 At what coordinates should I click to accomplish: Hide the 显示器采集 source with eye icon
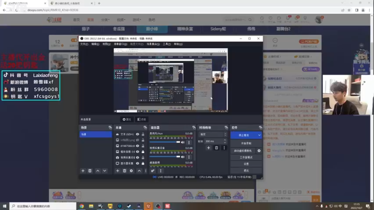pyautogui.click(x=137, y=163)
